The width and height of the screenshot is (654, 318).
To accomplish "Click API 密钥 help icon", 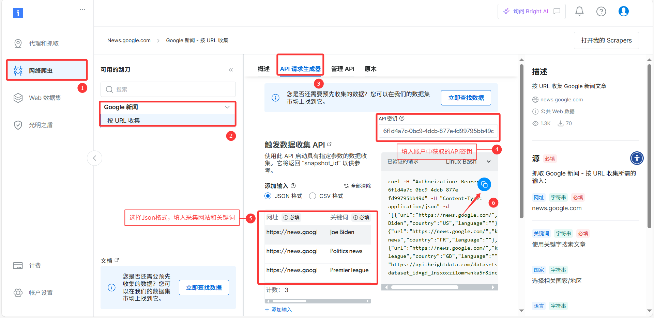I will (402, 118).
